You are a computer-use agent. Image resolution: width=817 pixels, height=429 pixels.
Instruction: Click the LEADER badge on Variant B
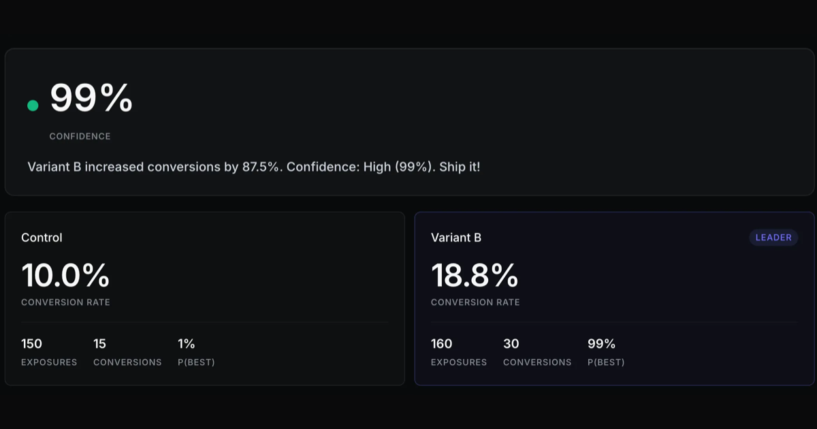pyautogui.click(x=773, y=238)
